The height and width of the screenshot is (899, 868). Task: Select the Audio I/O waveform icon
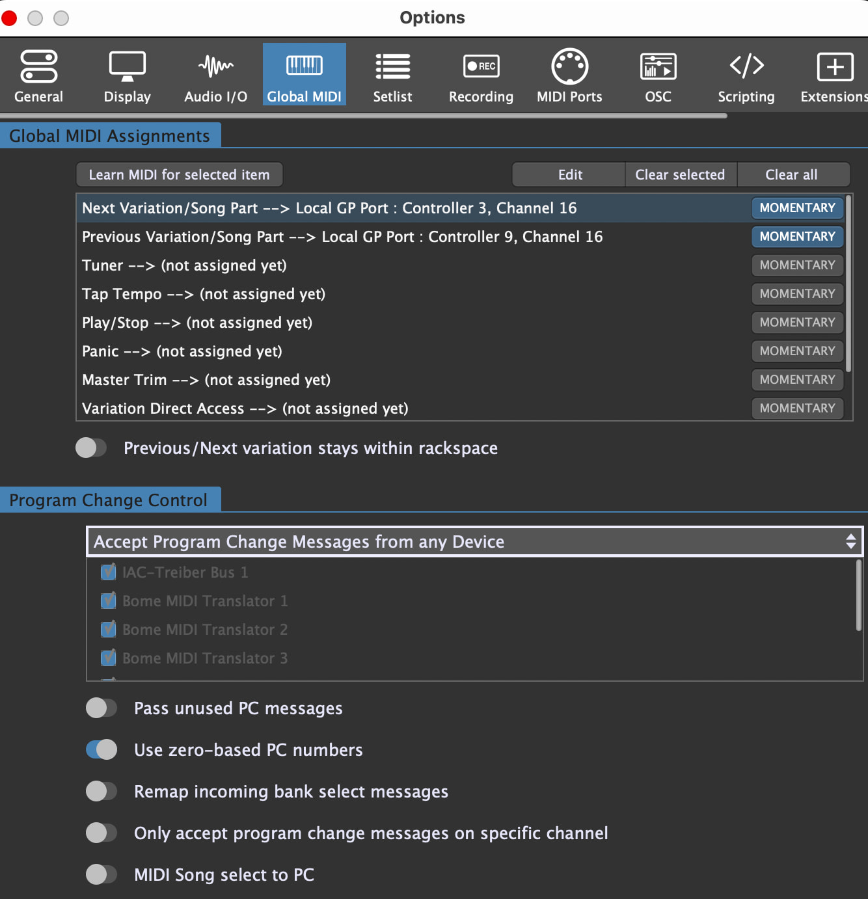click(x=215, y=66)
